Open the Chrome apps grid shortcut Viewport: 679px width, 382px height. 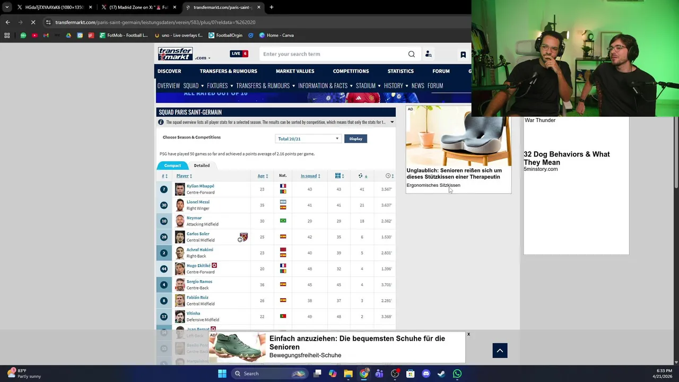pos(7,35)
